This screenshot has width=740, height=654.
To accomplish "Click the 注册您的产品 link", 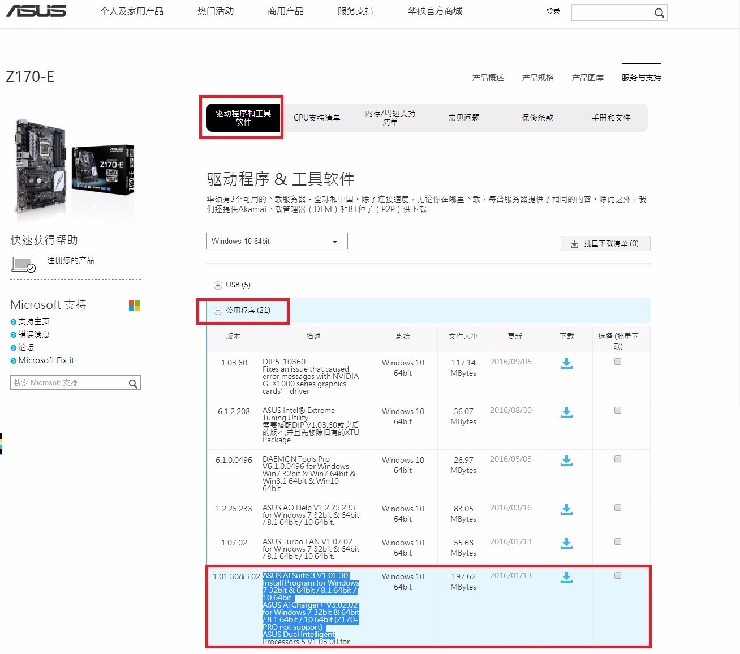I will coord(71,260).
